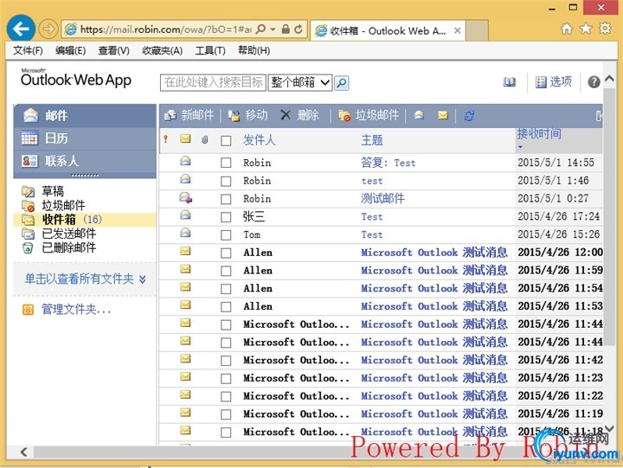The width and height of the screenshot is (623, 468).
Task: Click the 收件箱 inbox folder
Action: click(84, 220)
